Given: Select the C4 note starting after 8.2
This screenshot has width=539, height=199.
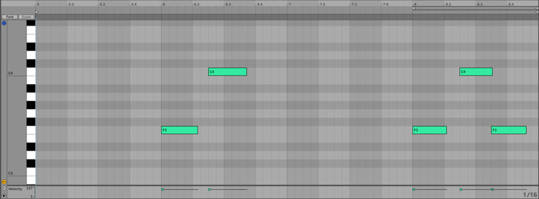Looking at the screenshot, I should (x=476, y=72).
